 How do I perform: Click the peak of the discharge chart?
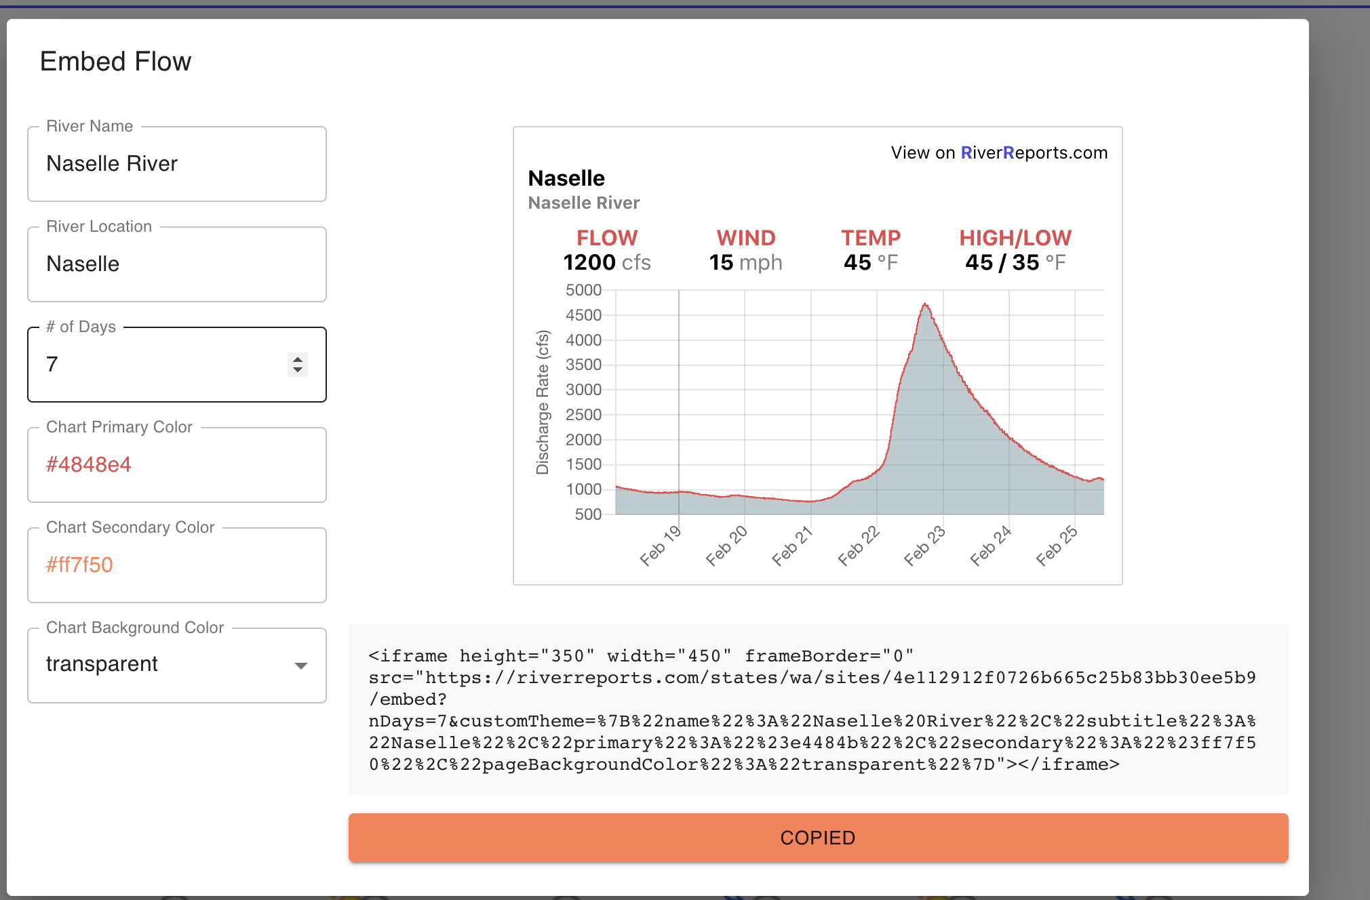tap(926, 305)
